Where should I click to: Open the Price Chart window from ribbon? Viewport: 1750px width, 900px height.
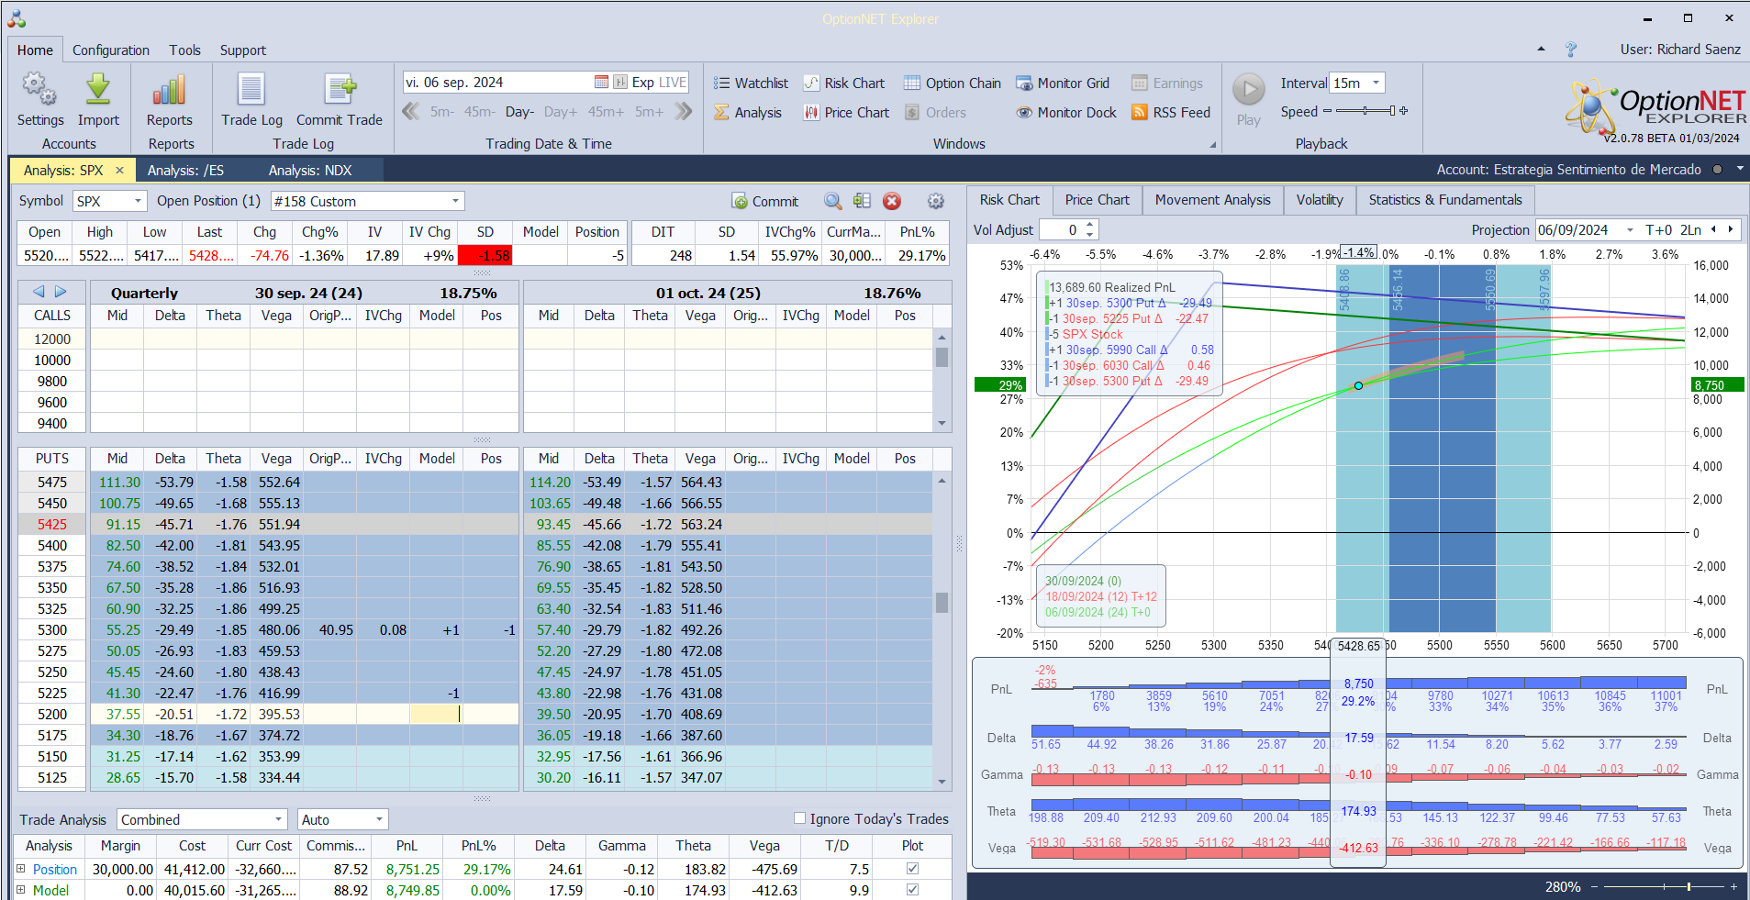846,112
